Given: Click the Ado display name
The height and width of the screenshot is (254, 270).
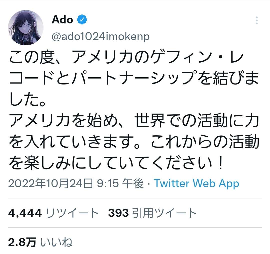Looking at the screenshot, I should point(62,20).
